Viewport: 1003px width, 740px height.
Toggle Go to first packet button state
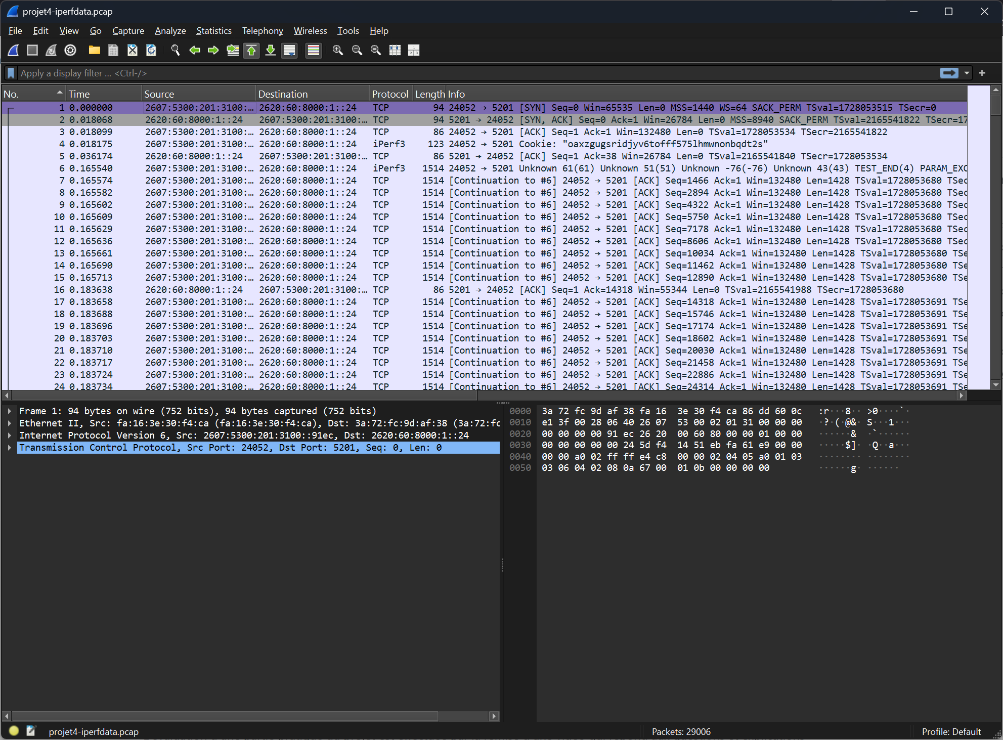coord(251,50)
